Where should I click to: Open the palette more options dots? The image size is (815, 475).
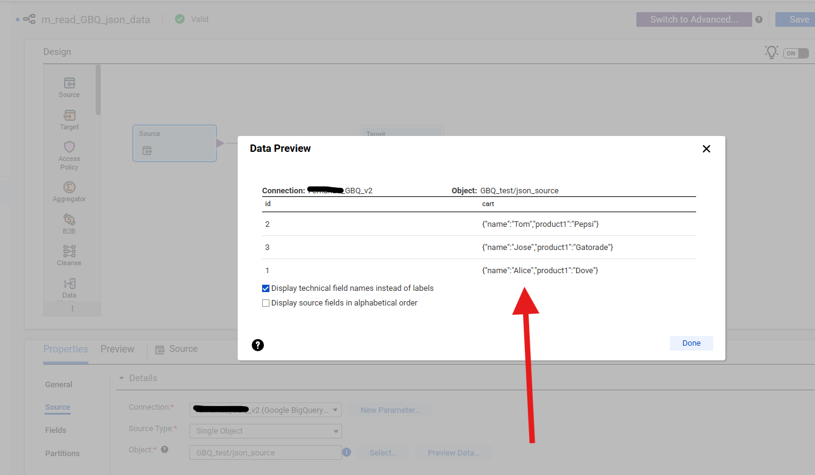(72, 309)
